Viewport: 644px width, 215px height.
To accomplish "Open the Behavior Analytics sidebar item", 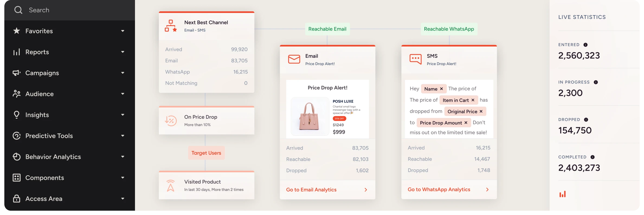I will point(70,157).
